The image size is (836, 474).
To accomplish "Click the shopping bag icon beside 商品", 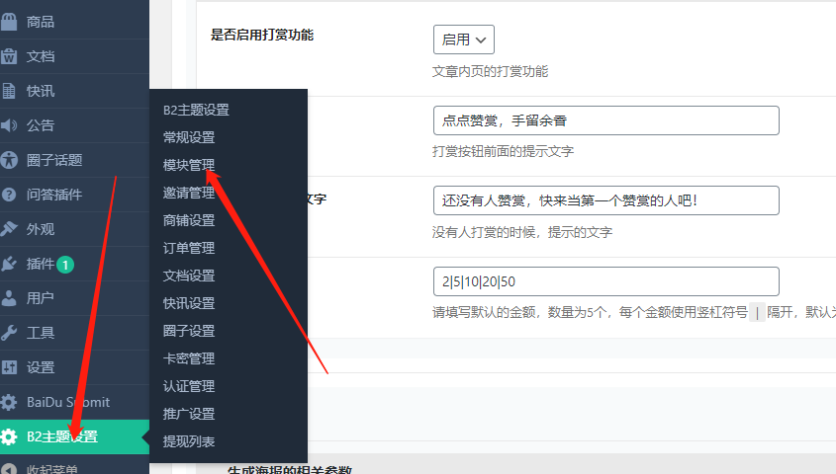I will tap(10, 22).
